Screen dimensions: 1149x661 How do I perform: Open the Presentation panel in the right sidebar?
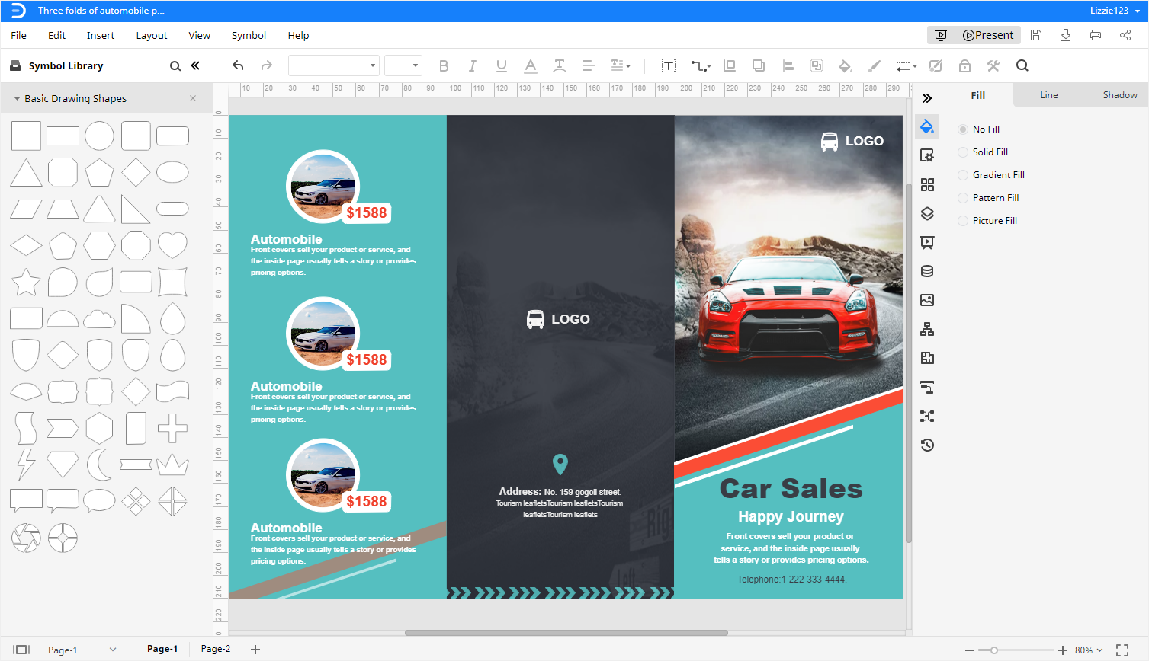(927, 242)
